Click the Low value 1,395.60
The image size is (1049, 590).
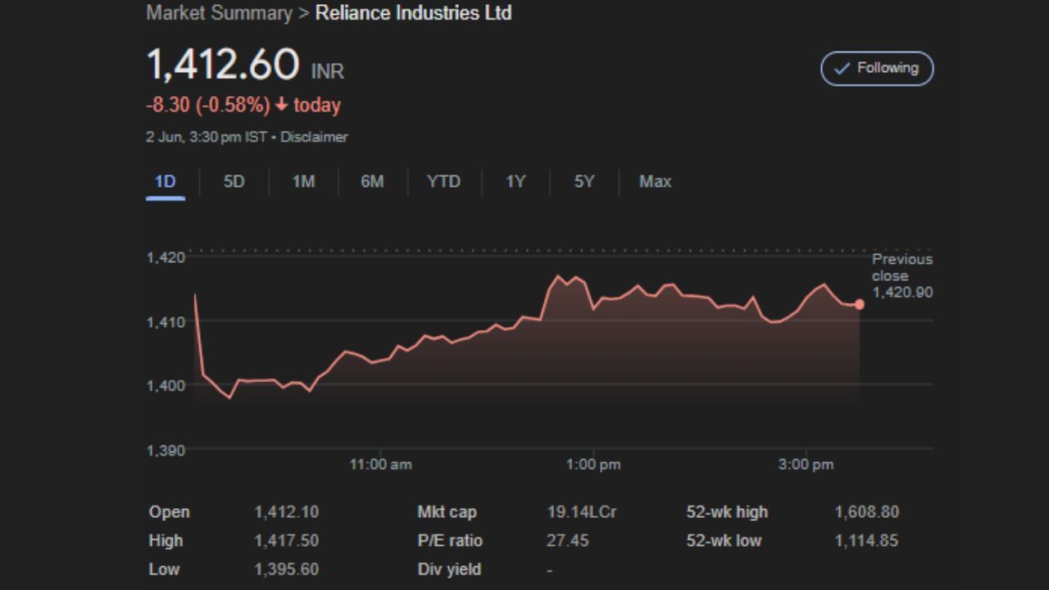click(x=287, y=570)
